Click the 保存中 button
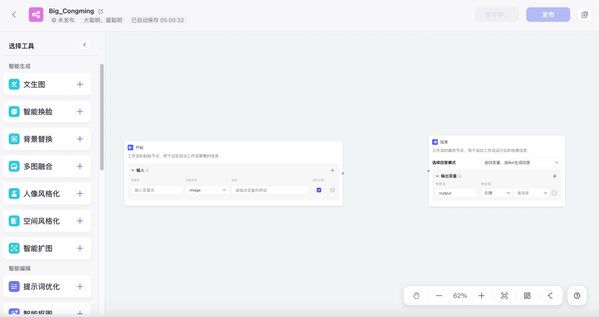Image resolution: width=599 pixels, height=317 pixels. click(497, 14)
